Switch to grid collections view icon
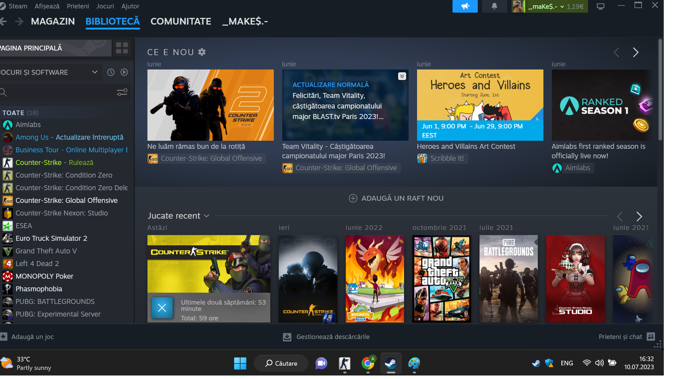This screenshot has width=674, height=379. [x=122, y=48]
